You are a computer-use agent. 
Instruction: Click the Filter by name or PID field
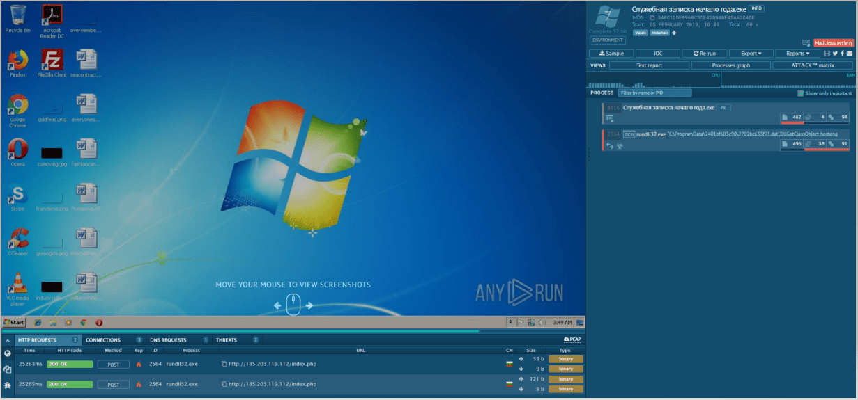[x=654, y=93]
